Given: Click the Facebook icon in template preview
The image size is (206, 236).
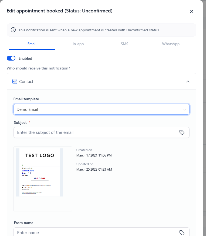Looking at the screenshot, I should tap(35, 178).
